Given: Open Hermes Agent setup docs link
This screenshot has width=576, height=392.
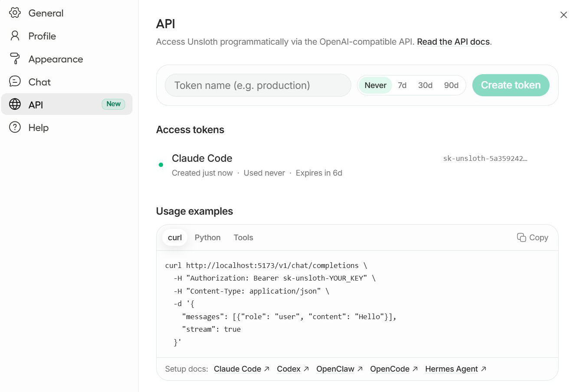Looking at the screenshot, I should click(455, 369).
